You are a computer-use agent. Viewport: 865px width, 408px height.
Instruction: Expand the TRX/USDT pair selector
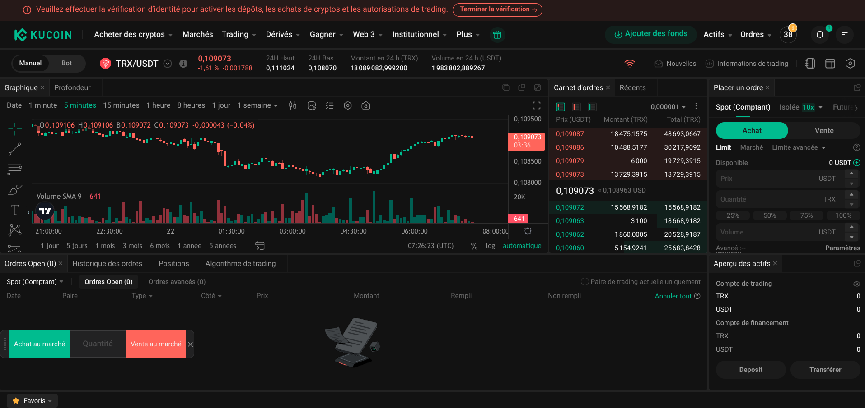click(x=168, y=64)
